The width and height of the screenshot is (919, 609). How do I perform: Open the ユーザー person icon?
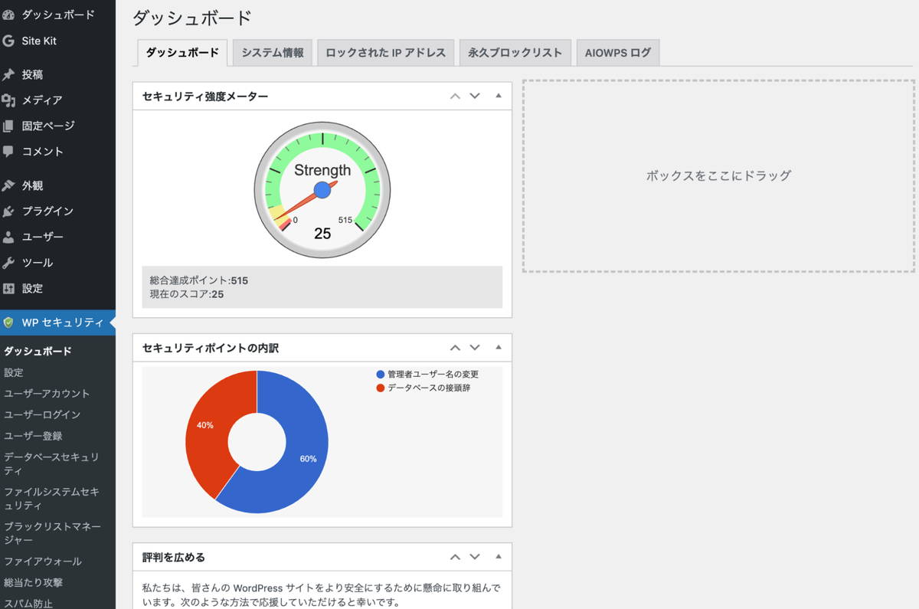[11, 237]
